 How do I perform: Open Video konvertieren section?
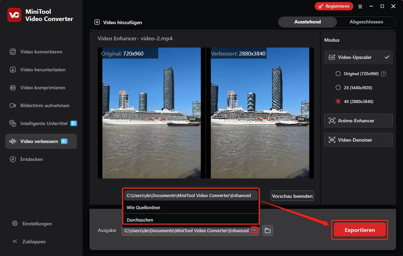(x=41, y=52)
